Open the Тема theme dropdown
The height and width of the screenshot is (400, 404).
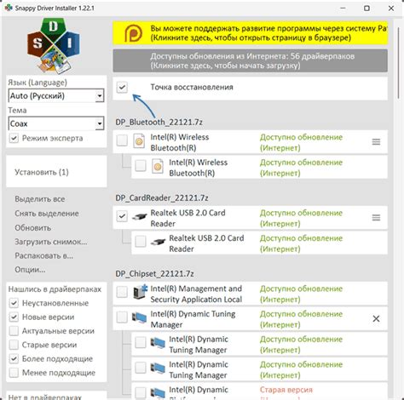56,123
